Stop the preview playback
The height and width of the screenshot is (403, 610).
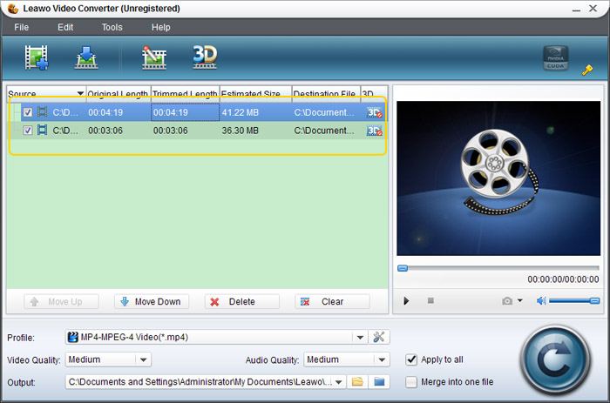(x=430, y=300)
